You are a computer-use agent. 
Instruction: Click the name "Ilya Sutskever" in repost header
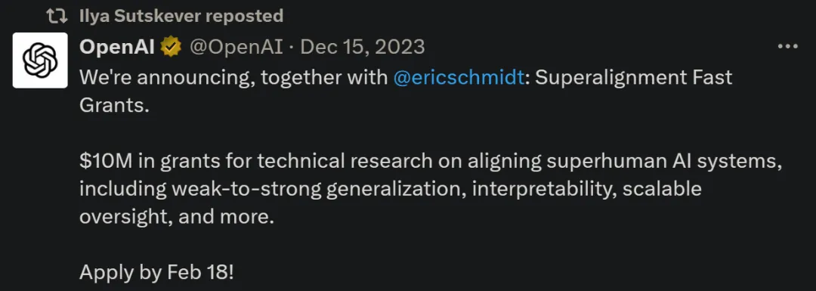tap(140, 16)
